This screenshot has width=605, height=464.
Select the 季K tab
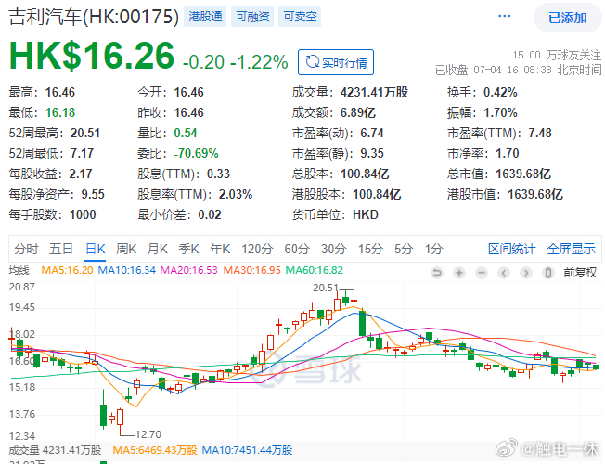tap(188, 249)
